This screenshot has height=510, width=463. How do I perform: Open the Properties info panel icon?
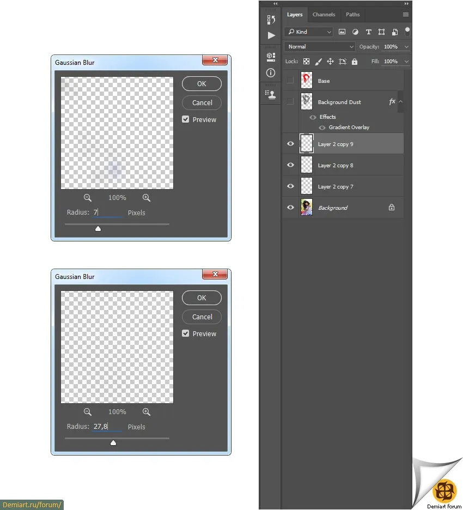tap(271, 73)
